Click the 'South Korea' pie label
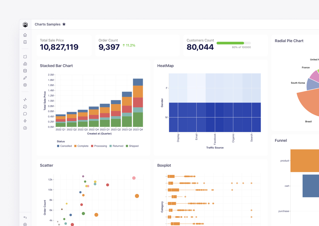Viewport: 319px width, 226px height. (x=298, y=83)
